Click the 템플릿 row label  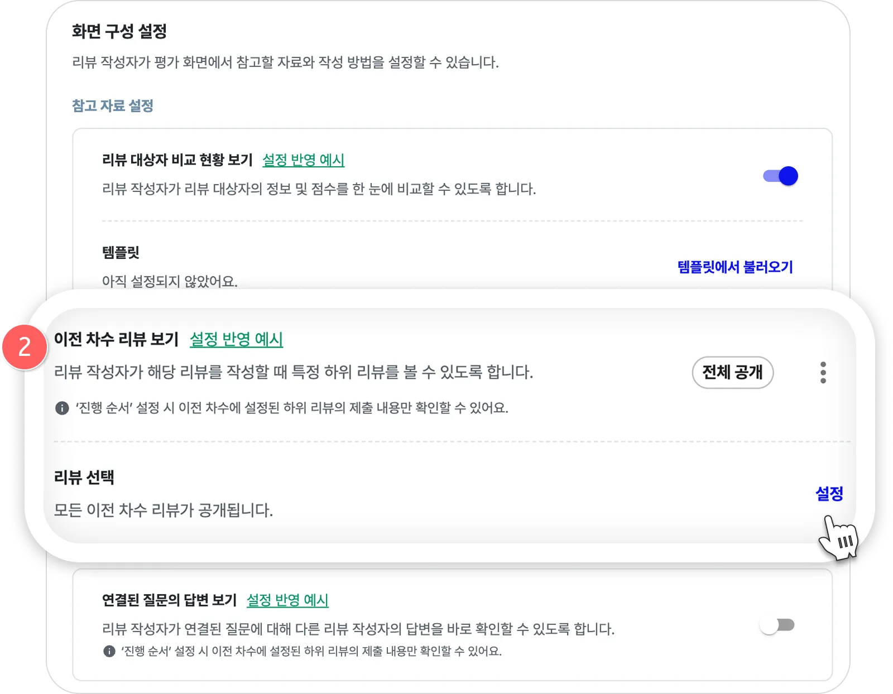click(121, 253)
